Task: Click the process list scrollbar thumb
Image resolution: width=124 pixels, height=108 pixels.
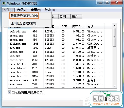Action: pyautogui.click(x=115, y=37)
